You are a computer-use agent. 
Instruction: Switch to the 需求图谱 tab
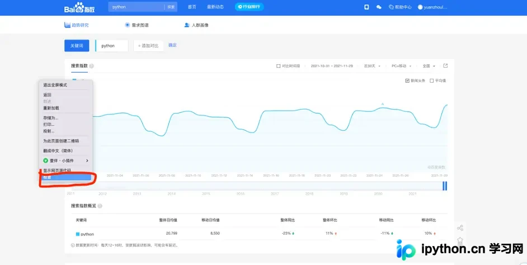point(137,25)
